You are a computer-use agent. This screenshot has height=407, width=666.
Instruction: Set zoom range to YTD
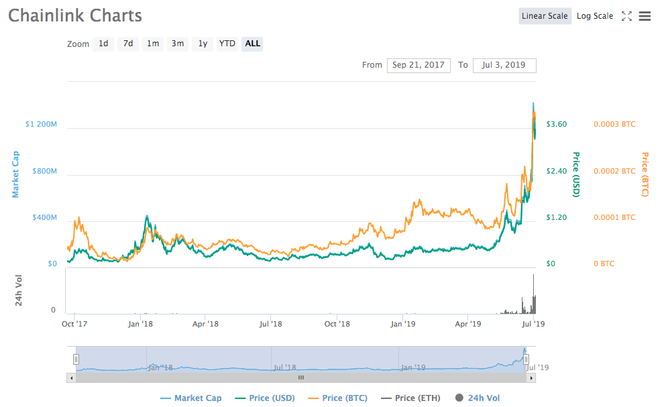(227, 44)
